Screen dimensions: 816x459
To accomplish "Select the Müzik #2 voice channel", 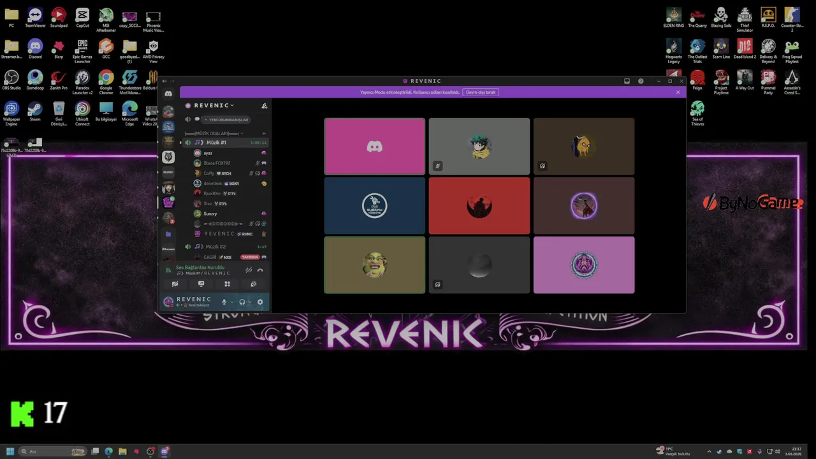I will coord(226,247).
